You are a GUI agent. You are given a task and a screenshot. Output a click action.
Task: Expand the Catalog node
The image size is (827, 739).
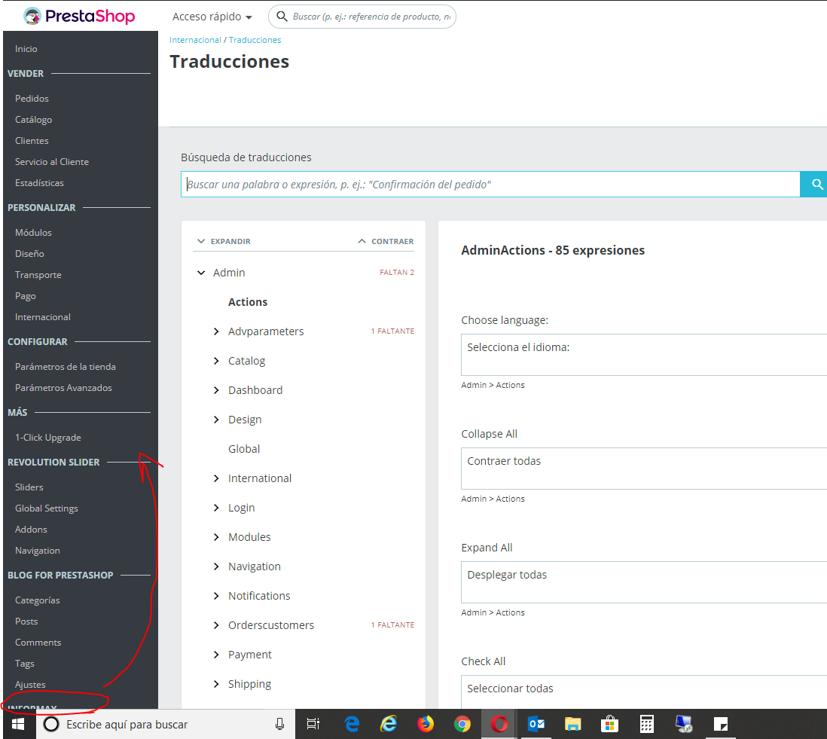tap(216, 361)
